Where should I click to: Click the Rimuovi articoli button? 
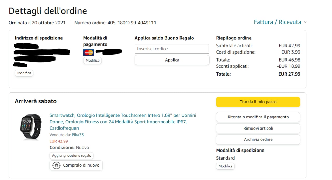(258, 128)
